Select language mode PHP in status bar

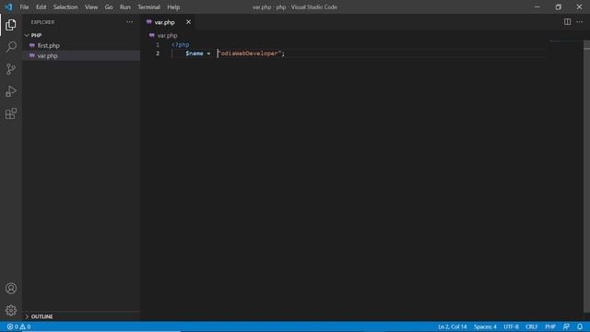[550, 326]
